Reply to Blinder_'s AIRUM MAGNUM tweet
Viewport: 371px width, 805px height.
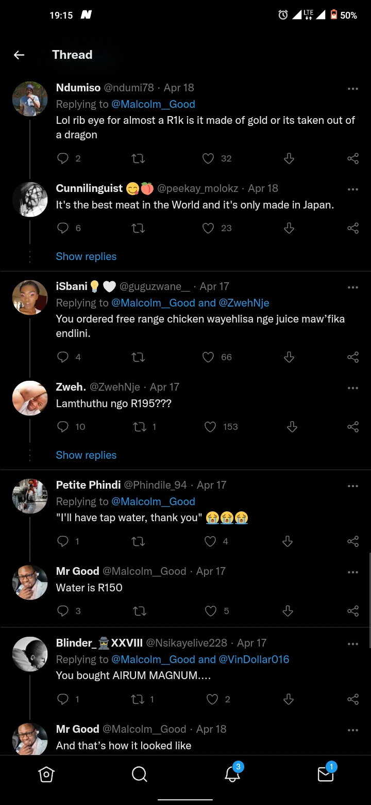(x=63, y=699)
